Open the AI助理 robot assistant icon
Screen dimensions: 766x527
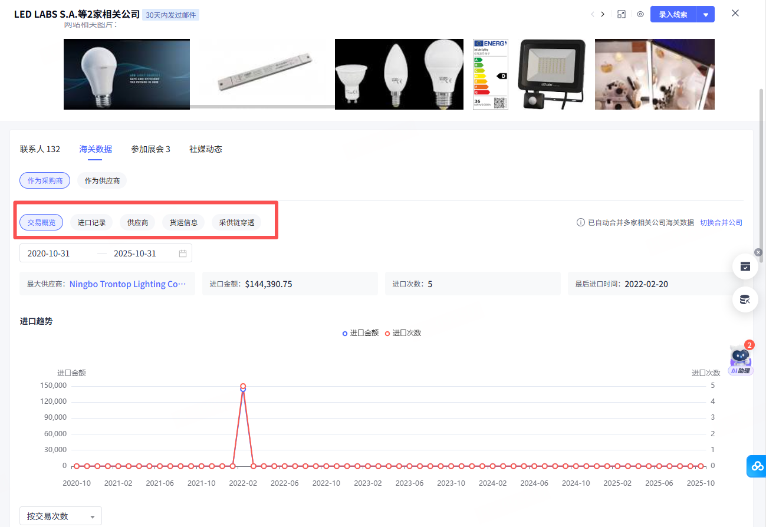tap(741, 358)
